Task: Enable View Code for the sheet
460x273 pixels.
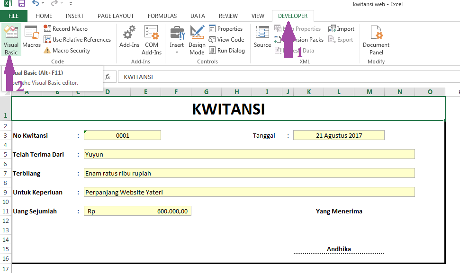Action: pos(227,39)
